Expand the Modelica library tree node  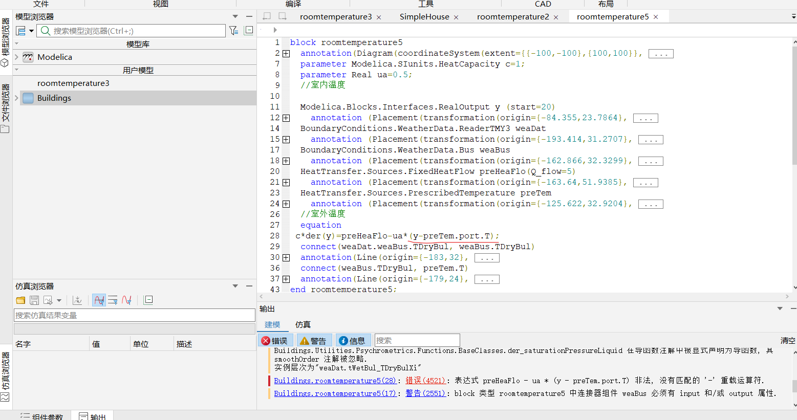click(x=16, y=57)
